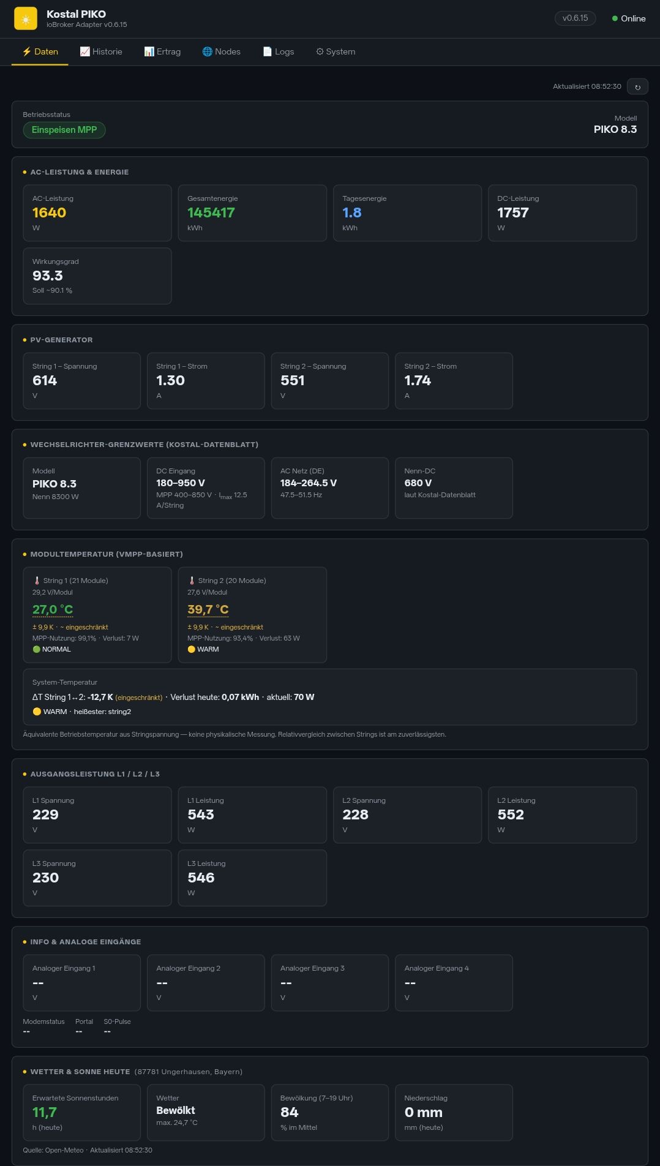Screen dimensions: 660x1166
Task: Open the Ertrag tab
Action: (162, 51)
